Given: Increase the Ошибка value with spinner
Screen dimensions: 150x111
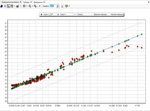Looking at the screenshot, I should [x=57, y=5].
